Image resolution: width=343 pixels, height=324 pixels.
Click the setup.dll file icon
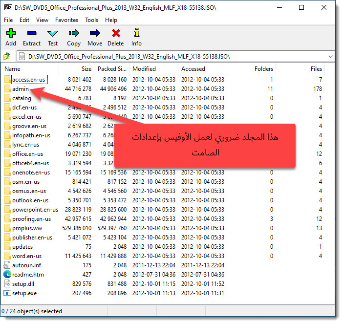(7, 284)
